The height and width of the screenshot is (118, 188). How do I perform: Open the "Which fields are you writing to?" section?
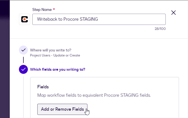tap(57, 69)
